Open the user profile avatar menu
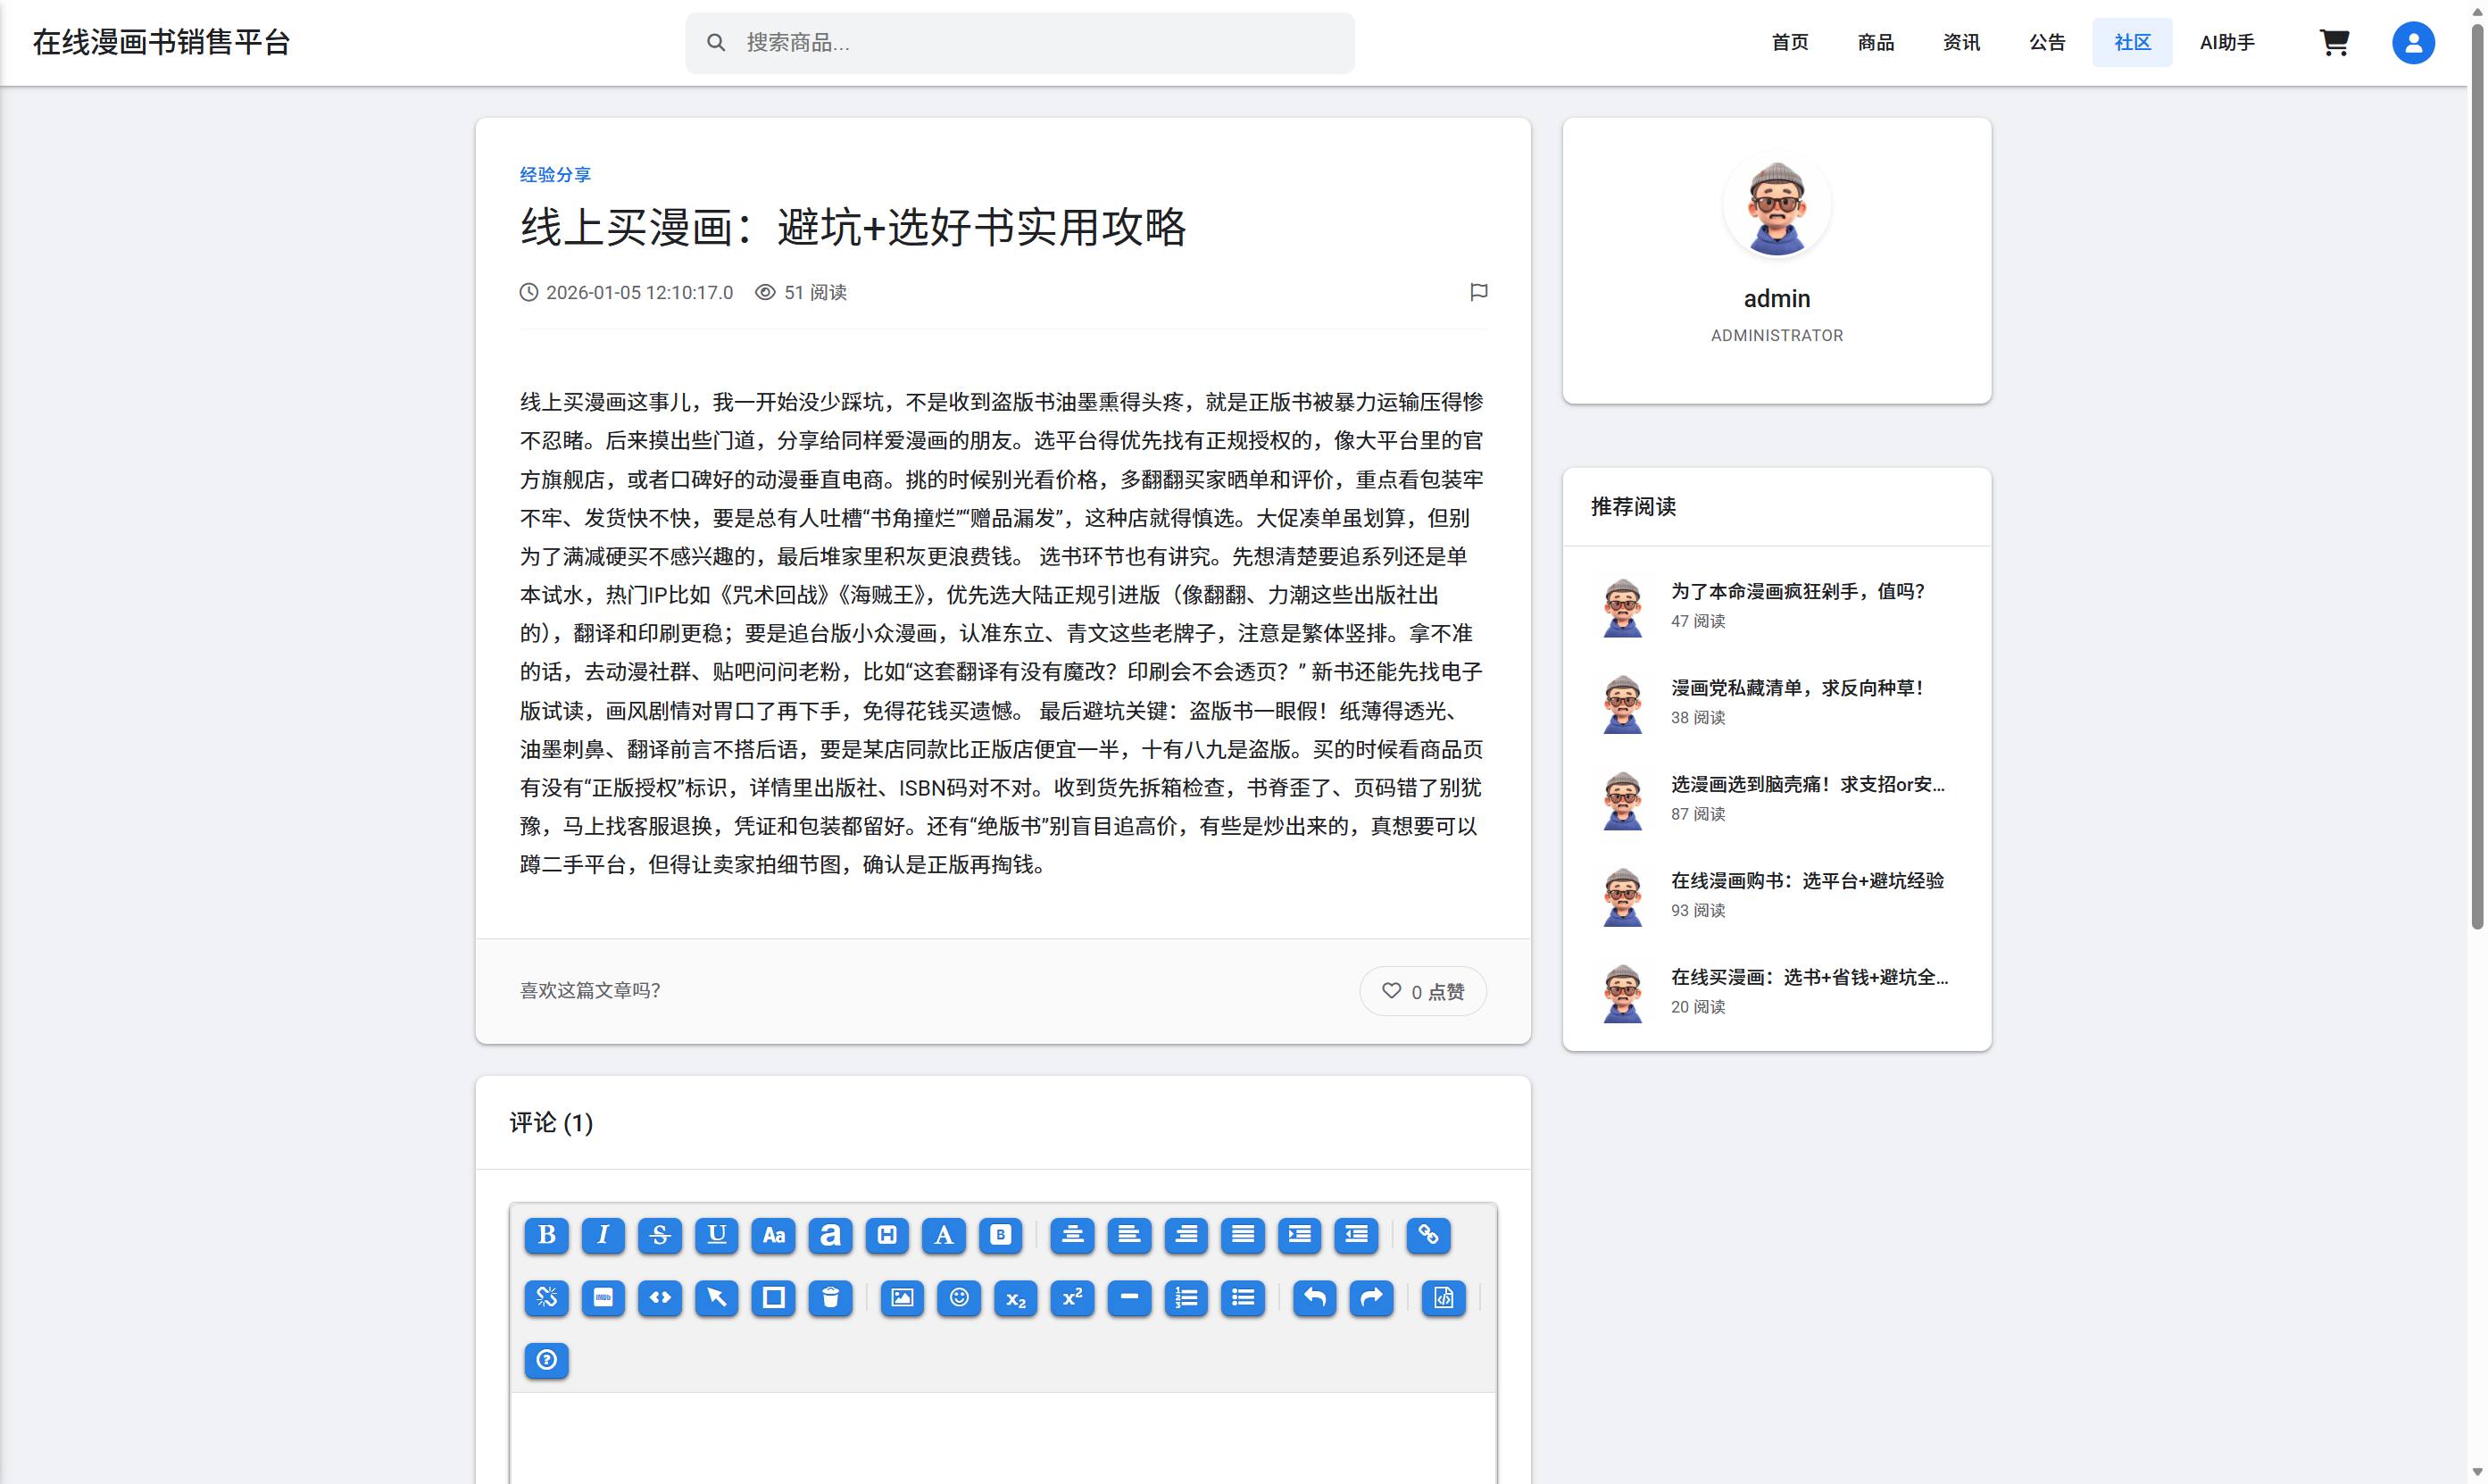2488x1484 pixels. tap(2412, 42)
